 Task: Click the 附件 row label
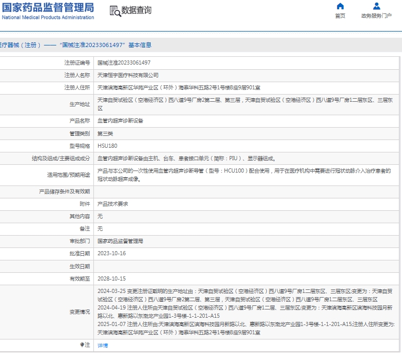[85, 204]
